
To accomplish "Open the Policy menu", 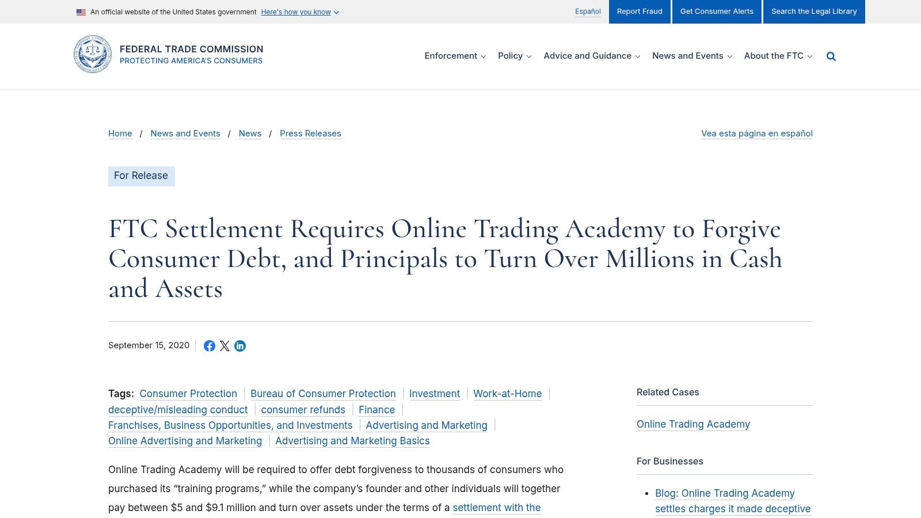I will point(515,56).
